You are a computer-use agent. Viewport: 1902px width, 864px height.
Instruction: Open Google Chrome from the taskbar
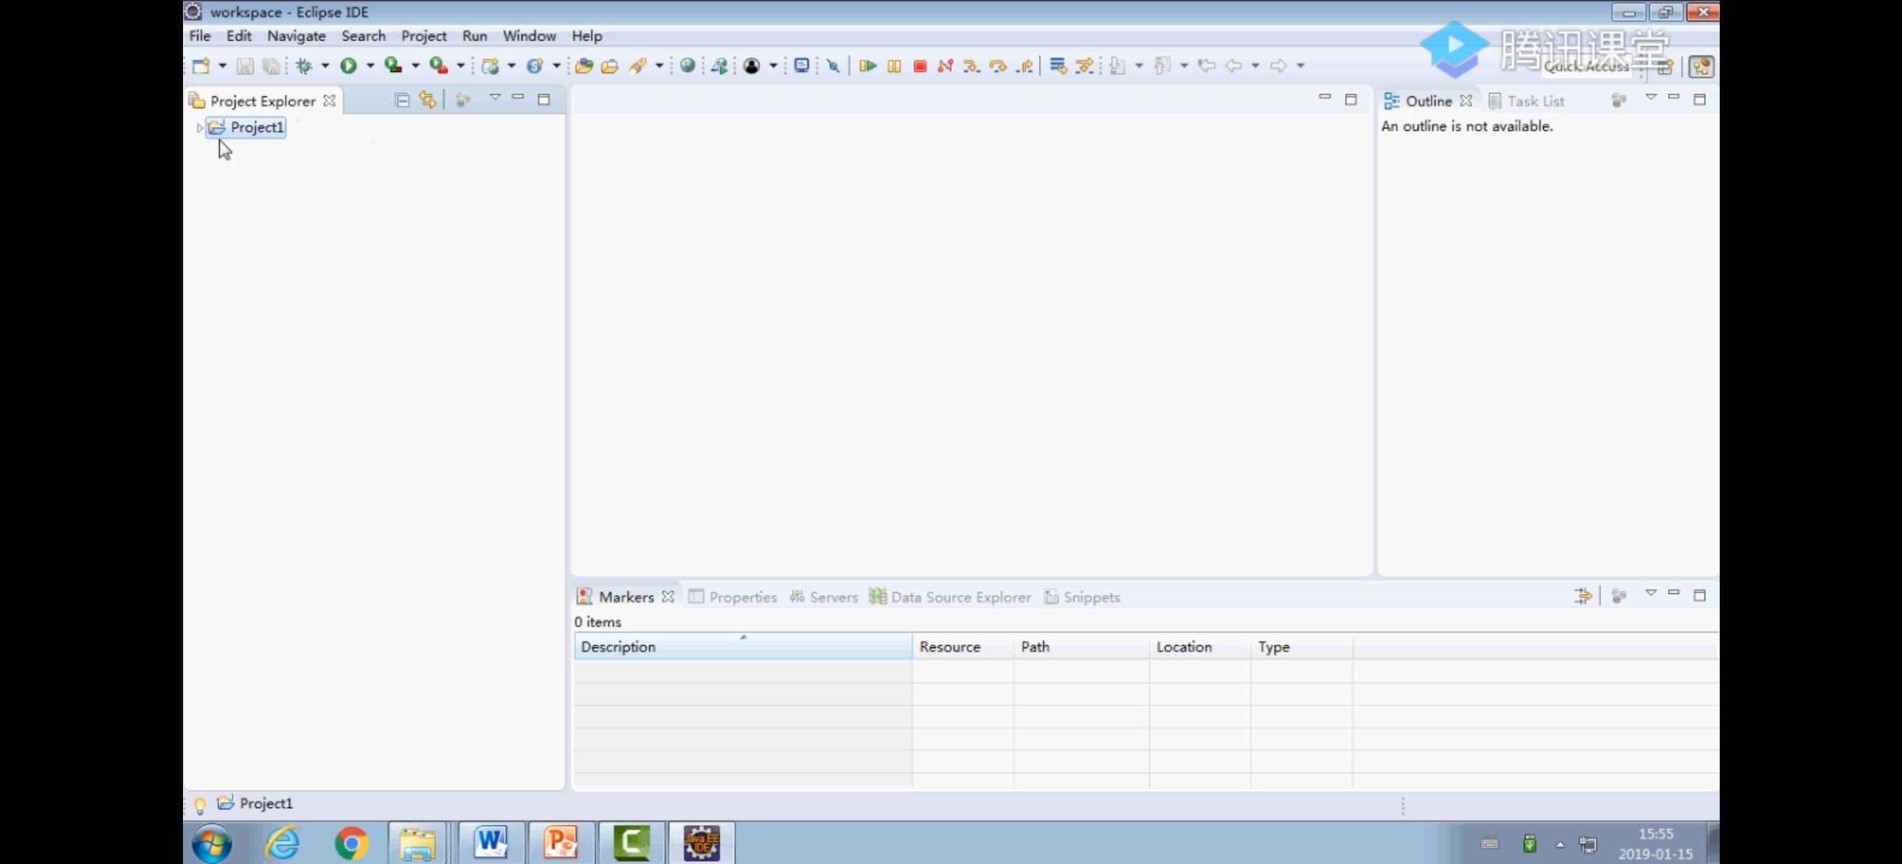tap(352, 842)
